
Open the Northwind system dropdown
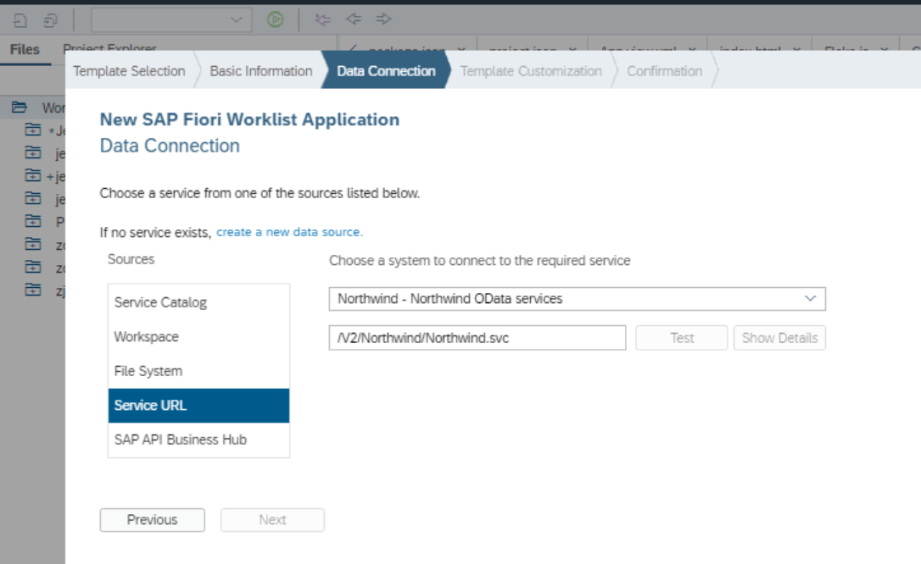click(577, 299)
